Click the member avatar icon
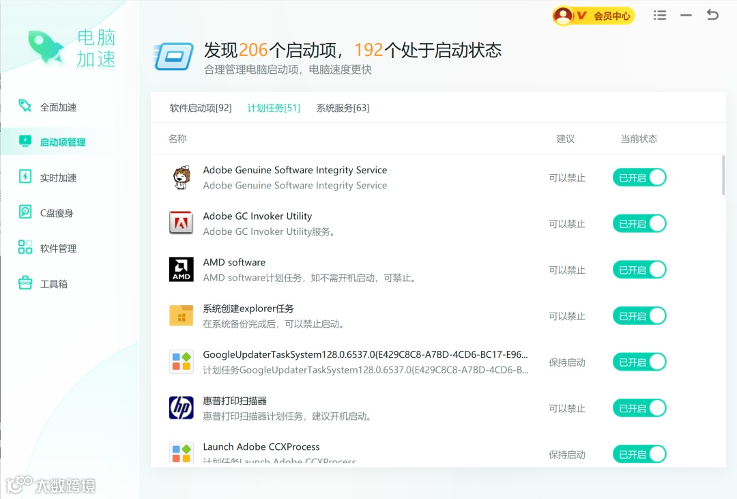The height and width of the screenshot is (499, 737). tap(562, 16)
